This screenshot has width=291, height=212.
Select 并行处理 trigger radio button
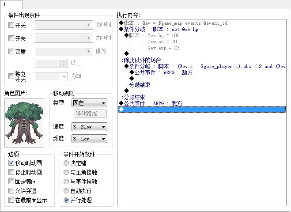[x=66, y=200]
